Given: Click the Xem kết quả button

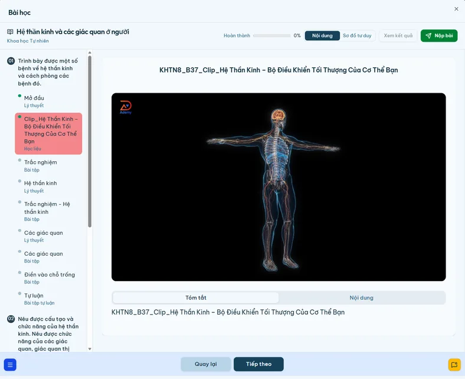Looking at the screenshot, I should (x=398, y=35).
